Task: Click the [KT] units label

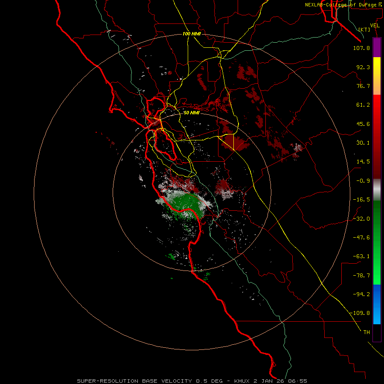Action: pos(364,29)
